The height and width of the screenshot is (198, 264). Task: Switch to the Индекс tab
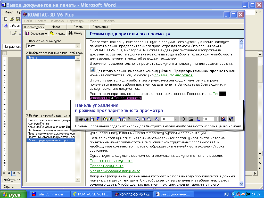[x=57, y=33]
